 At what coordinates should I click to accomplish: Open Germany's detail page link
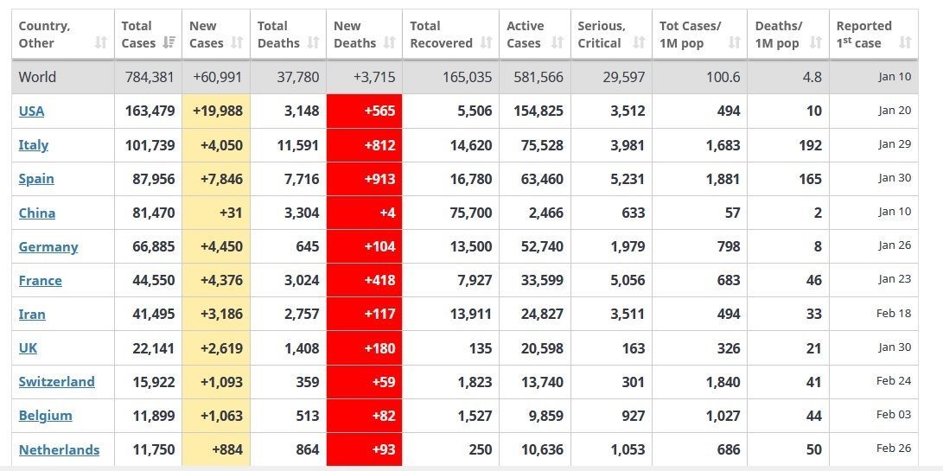[x=48, y=246]
